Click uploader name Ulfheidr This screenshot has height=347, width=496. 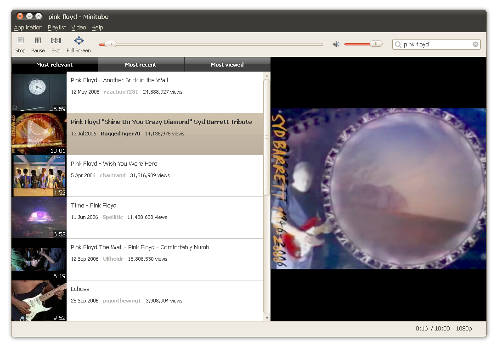tap(113, 259)
